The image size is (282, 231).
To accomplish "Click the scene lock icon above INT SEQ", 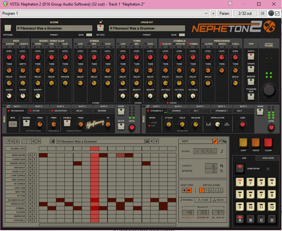I will (x=101, y=22).
